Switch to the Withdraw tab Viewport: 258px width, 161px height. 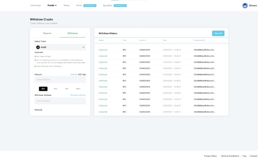pos(72,33)
